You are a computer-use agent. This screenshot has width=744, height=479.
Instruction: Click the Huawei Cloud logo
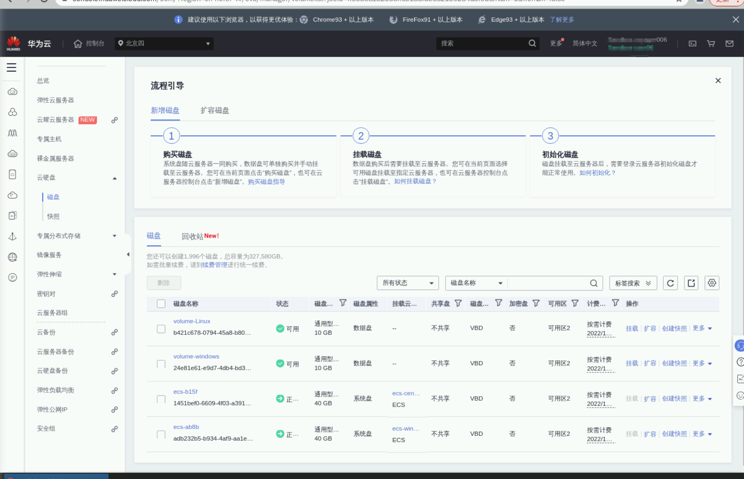pyautogui.click(x=14, y=43)
